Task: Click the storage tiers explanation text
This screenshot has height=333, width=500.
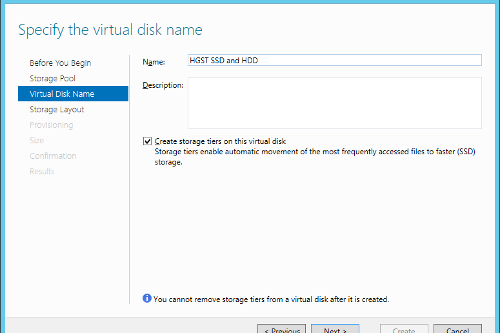Action: 315,157
